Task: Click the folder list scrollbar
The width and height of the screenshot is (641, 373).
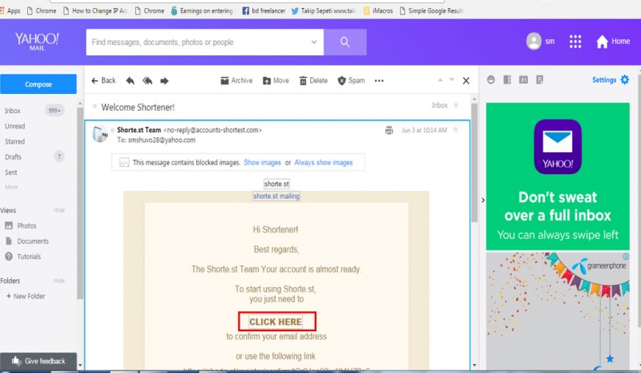Action: tap(79, 204)
